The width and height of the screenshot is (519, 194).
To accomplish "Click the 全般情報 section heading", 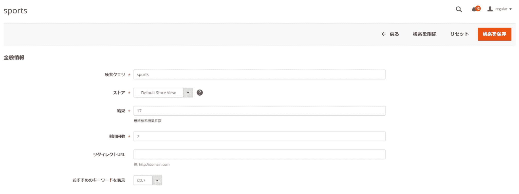I will pyautogui.click(x=14, y=58).
